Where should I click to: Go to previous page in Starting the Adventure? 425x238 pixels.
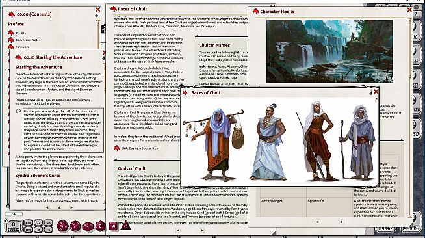pos(47,207)
